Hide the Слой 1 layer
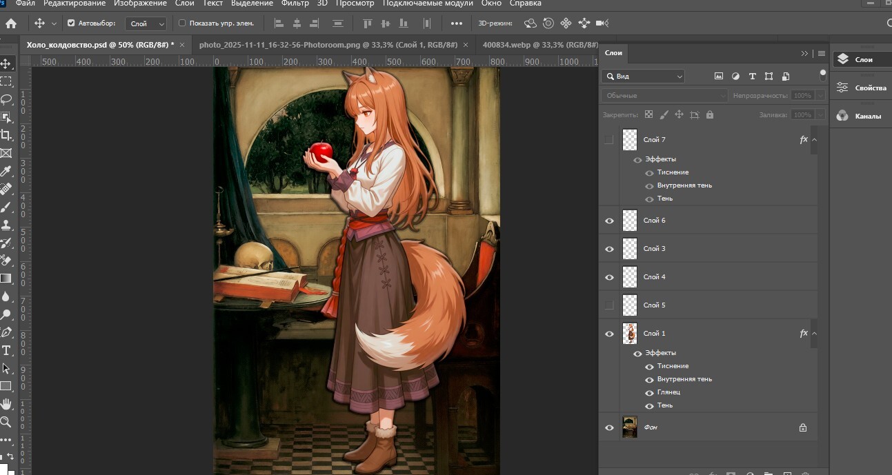Viewport: 892px width, 475px height. 609,334
